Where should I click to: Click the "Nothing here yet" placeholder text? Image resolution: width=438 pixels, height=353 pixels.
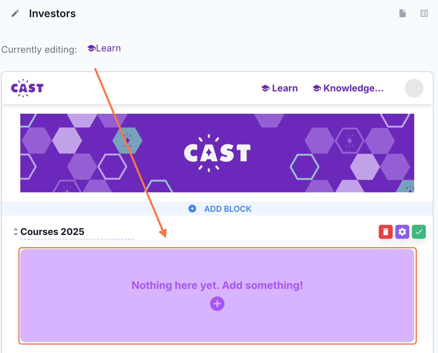[x=217, y=285]
